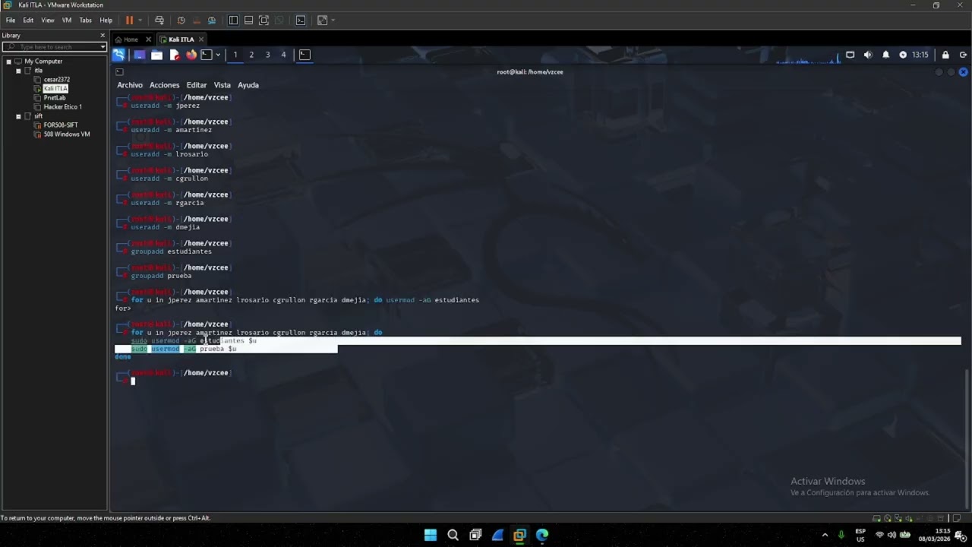Open Windows Start menu
The width and height of the screenshot is (972, 547).
[x=431, y=535]
